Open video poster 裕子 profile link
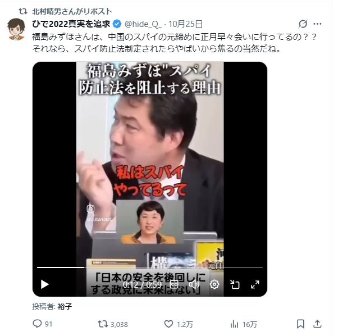Screen dimensions: 338x336 pyautogui.click(x=65, y=306)
